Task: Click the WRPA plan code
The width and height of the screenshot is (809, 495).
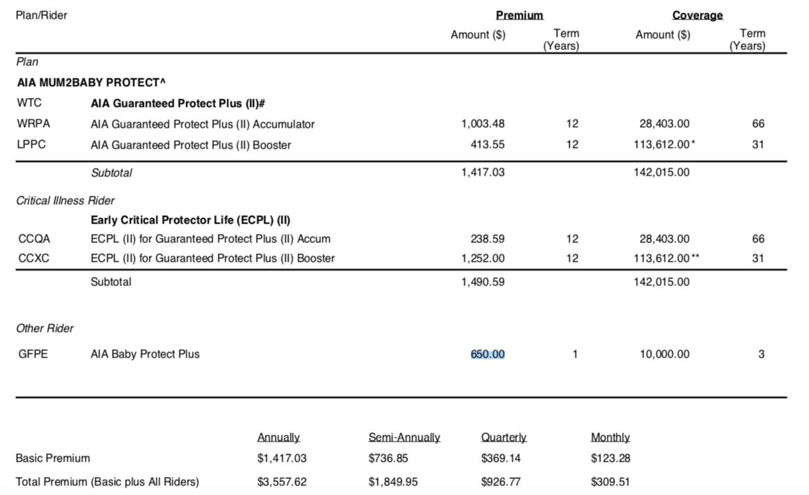Action: point(33,124)
